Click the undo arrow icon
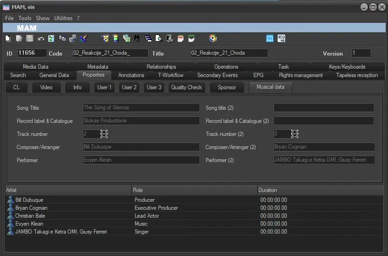The width and height of the screenshot is (388, 256). click(41, 39)
